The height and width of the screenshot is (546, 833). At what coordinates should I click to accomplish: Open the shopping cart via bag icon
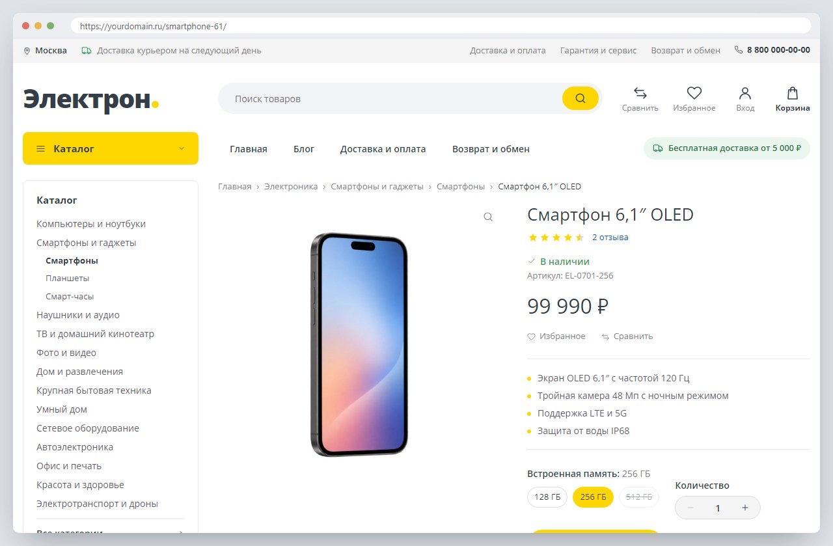[793, 93]
